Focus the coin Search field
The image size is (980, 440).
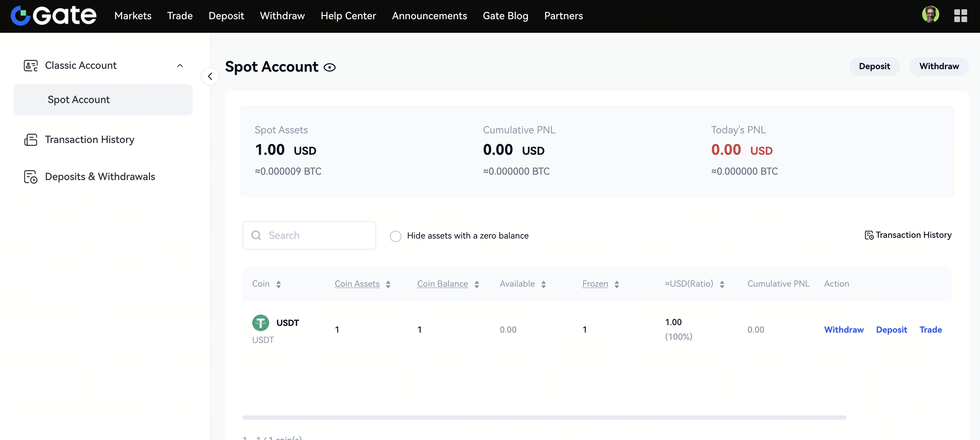point(316,236)
